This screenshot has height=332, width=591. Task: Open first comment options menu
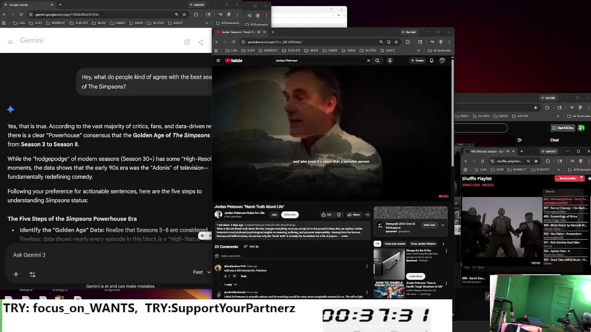(367, 267)
